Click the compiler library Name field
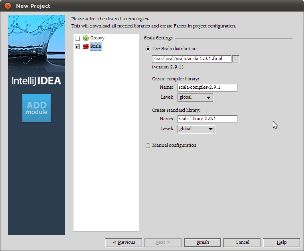 [x=207, y=88]
